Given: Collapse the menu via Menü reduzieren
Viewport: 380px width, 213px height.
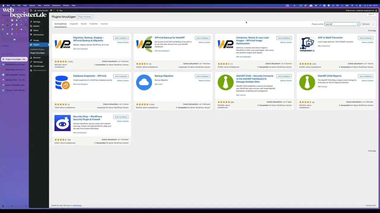Looking at the screenshot, I should pos(39,70).
